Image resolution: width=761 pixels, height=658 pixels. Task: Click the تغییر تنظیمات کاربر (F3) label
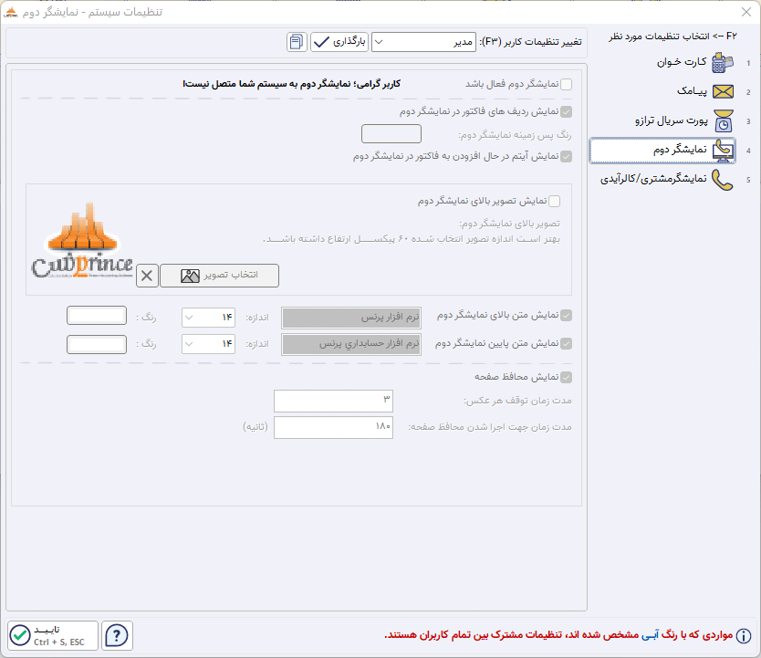pyautogui.click(x=530, y=42)
